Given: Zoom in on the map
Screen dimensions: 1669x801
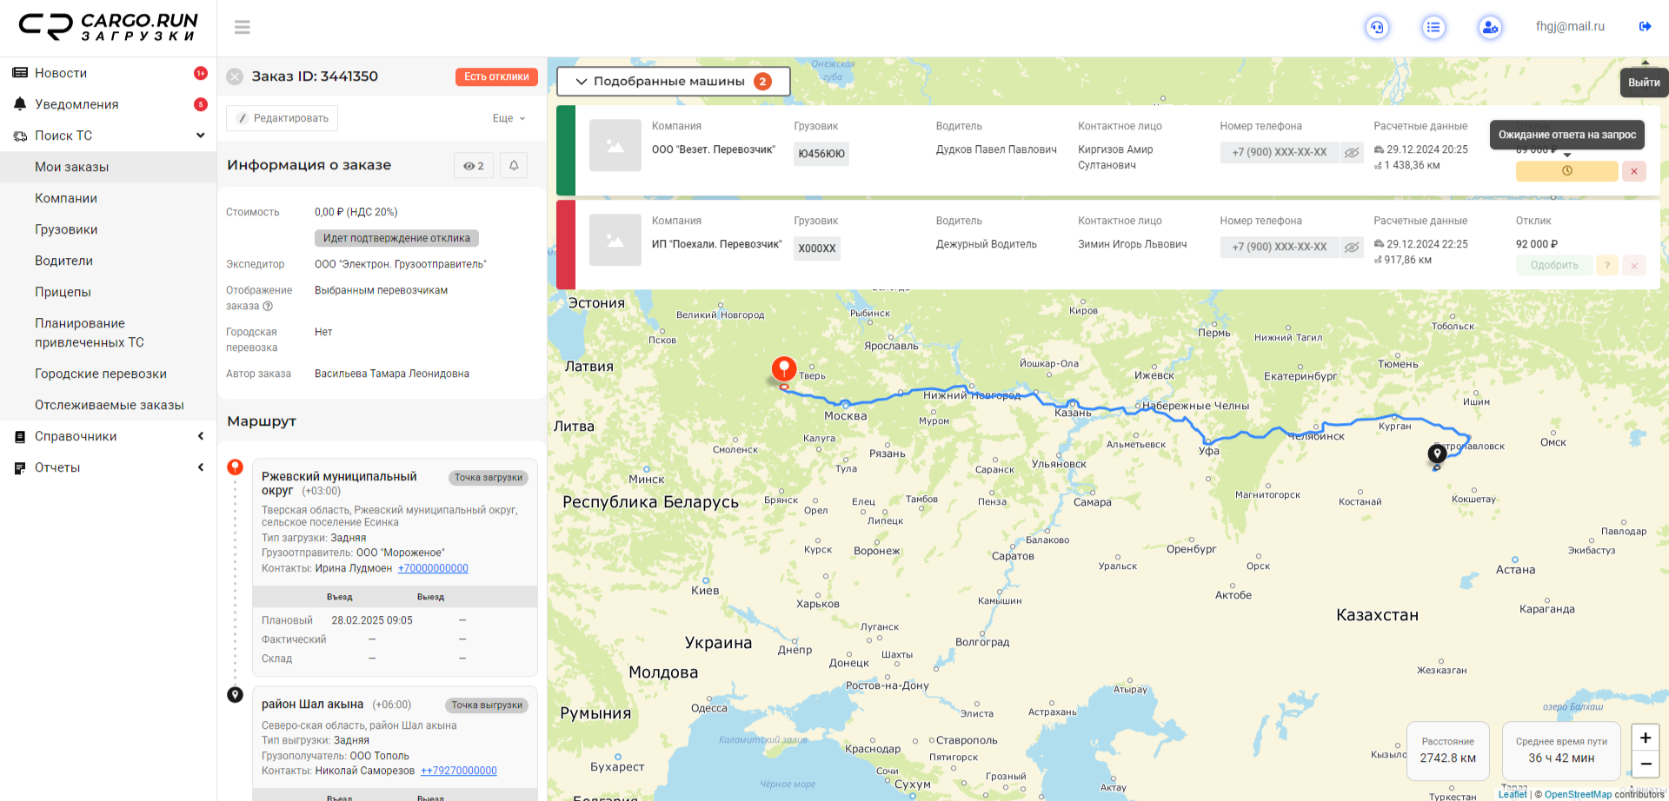Looking at the screenshot, I should tap(1646, 738).
